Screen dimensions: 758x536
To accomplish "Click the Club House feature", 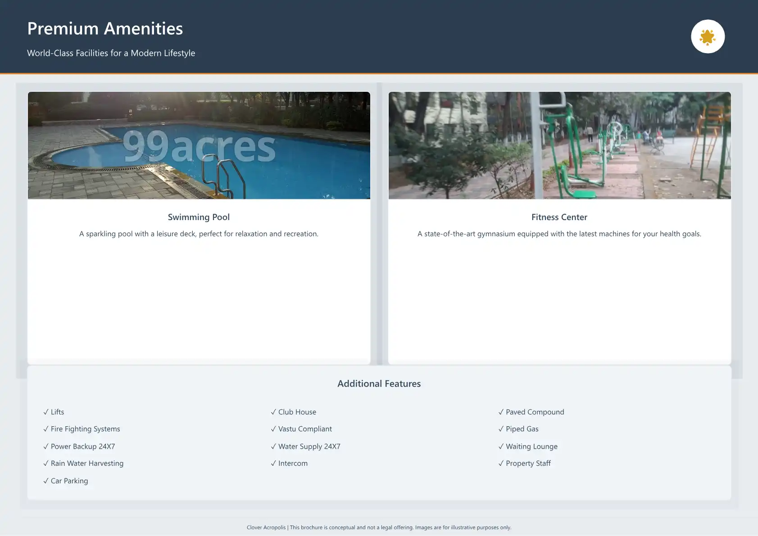I will [294, 412].
